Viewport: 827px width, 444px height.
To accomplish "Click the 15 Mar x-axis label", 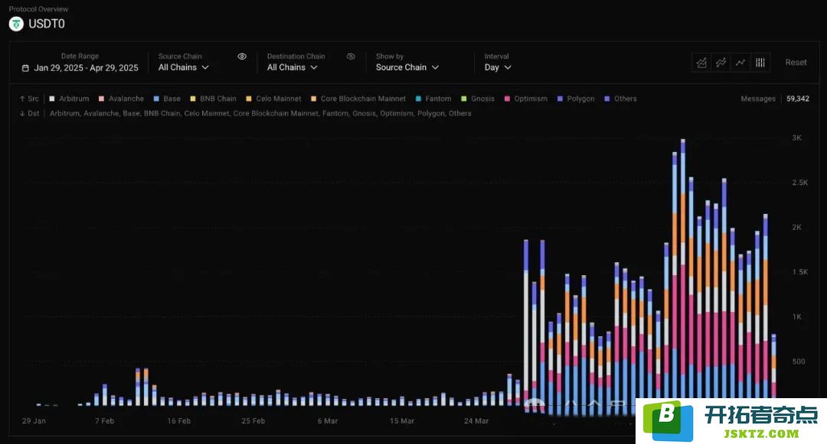I will pos(402,421).
